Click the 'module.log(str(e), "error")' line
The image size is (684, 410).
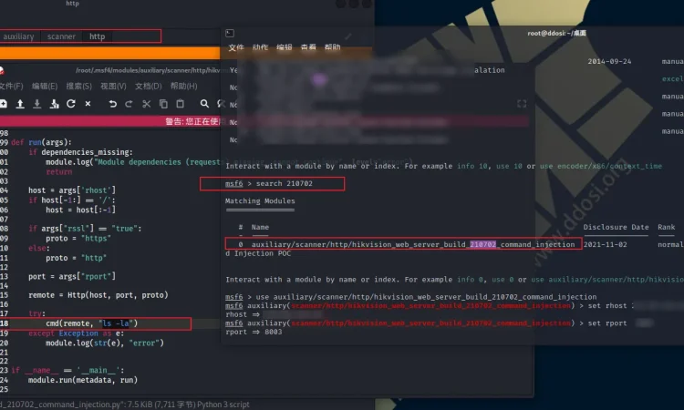[x=105, y=343]
